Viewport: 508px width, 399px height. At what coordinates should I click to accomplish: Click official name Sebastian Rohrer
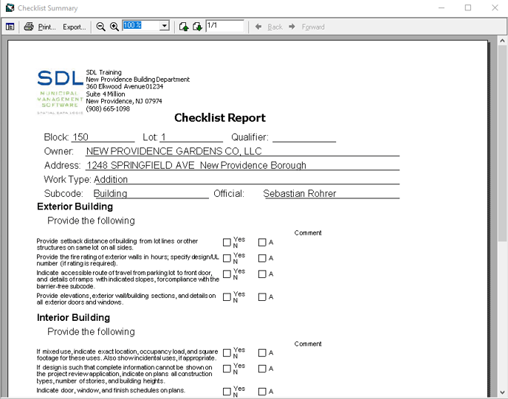pos(300,193)
